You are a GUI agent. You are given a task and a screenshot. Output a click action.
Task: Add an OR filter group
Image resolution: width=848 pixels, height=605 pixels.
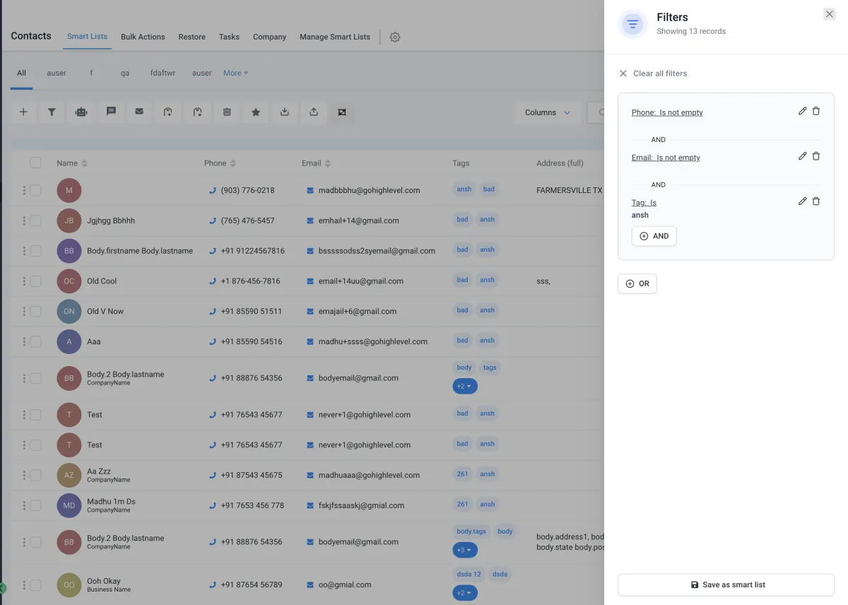[637, 283]
